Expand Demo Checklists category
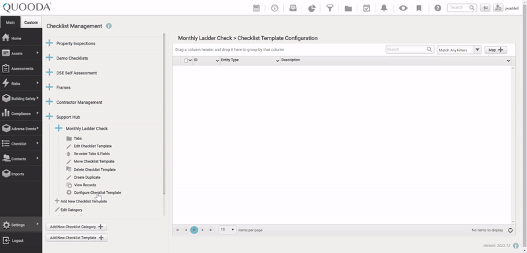527x253 pixels. coord(49,58)
